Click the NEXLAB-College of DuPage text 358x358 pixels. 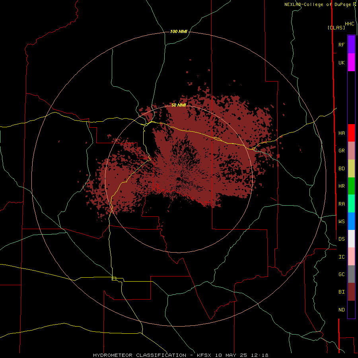(x=317, y=4)
